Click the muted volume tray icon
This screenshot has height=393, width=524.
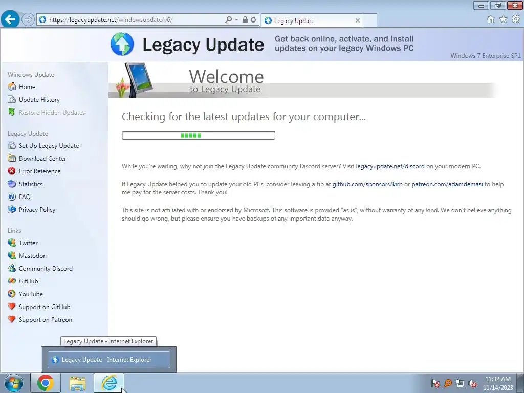click(472, 383)
